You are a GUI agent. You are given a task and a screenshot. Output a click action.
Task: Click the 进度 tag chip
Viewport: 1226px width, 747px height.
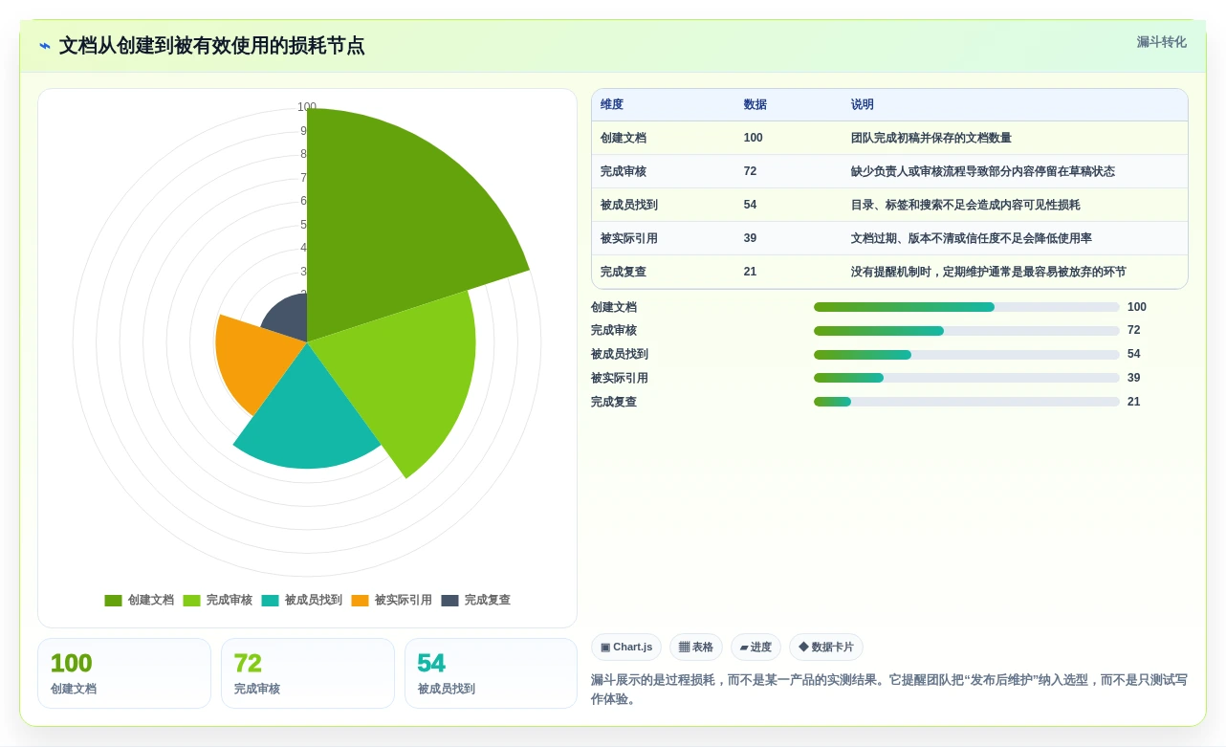pyautogui.click(x=755, y=648)
